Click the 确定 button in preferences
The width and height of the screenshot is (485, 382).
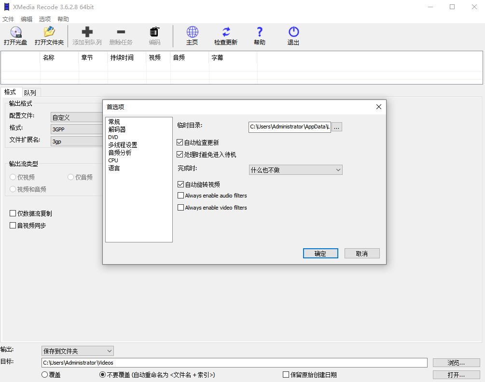(320, 253)
